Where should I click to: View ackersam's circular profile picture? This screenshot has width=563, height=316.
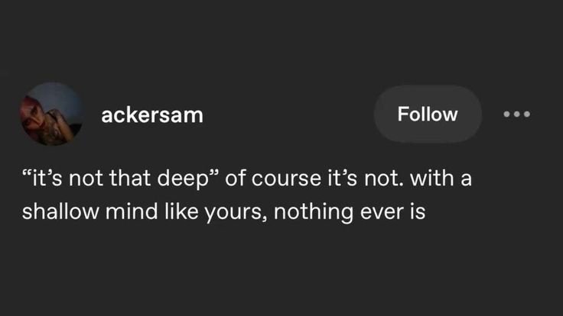[52, 114]
